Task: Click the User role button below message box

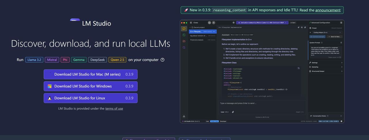Action: [x=225, y=112]
